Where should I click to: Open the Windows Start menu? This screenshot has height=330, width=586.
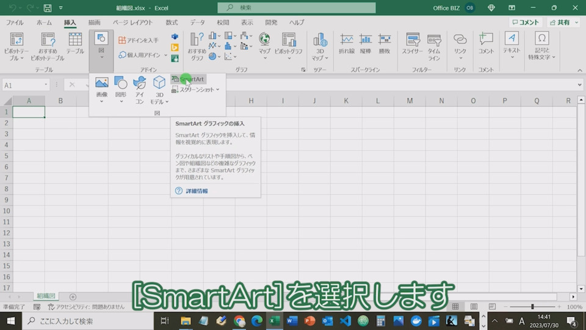click(x=11, y=321)
